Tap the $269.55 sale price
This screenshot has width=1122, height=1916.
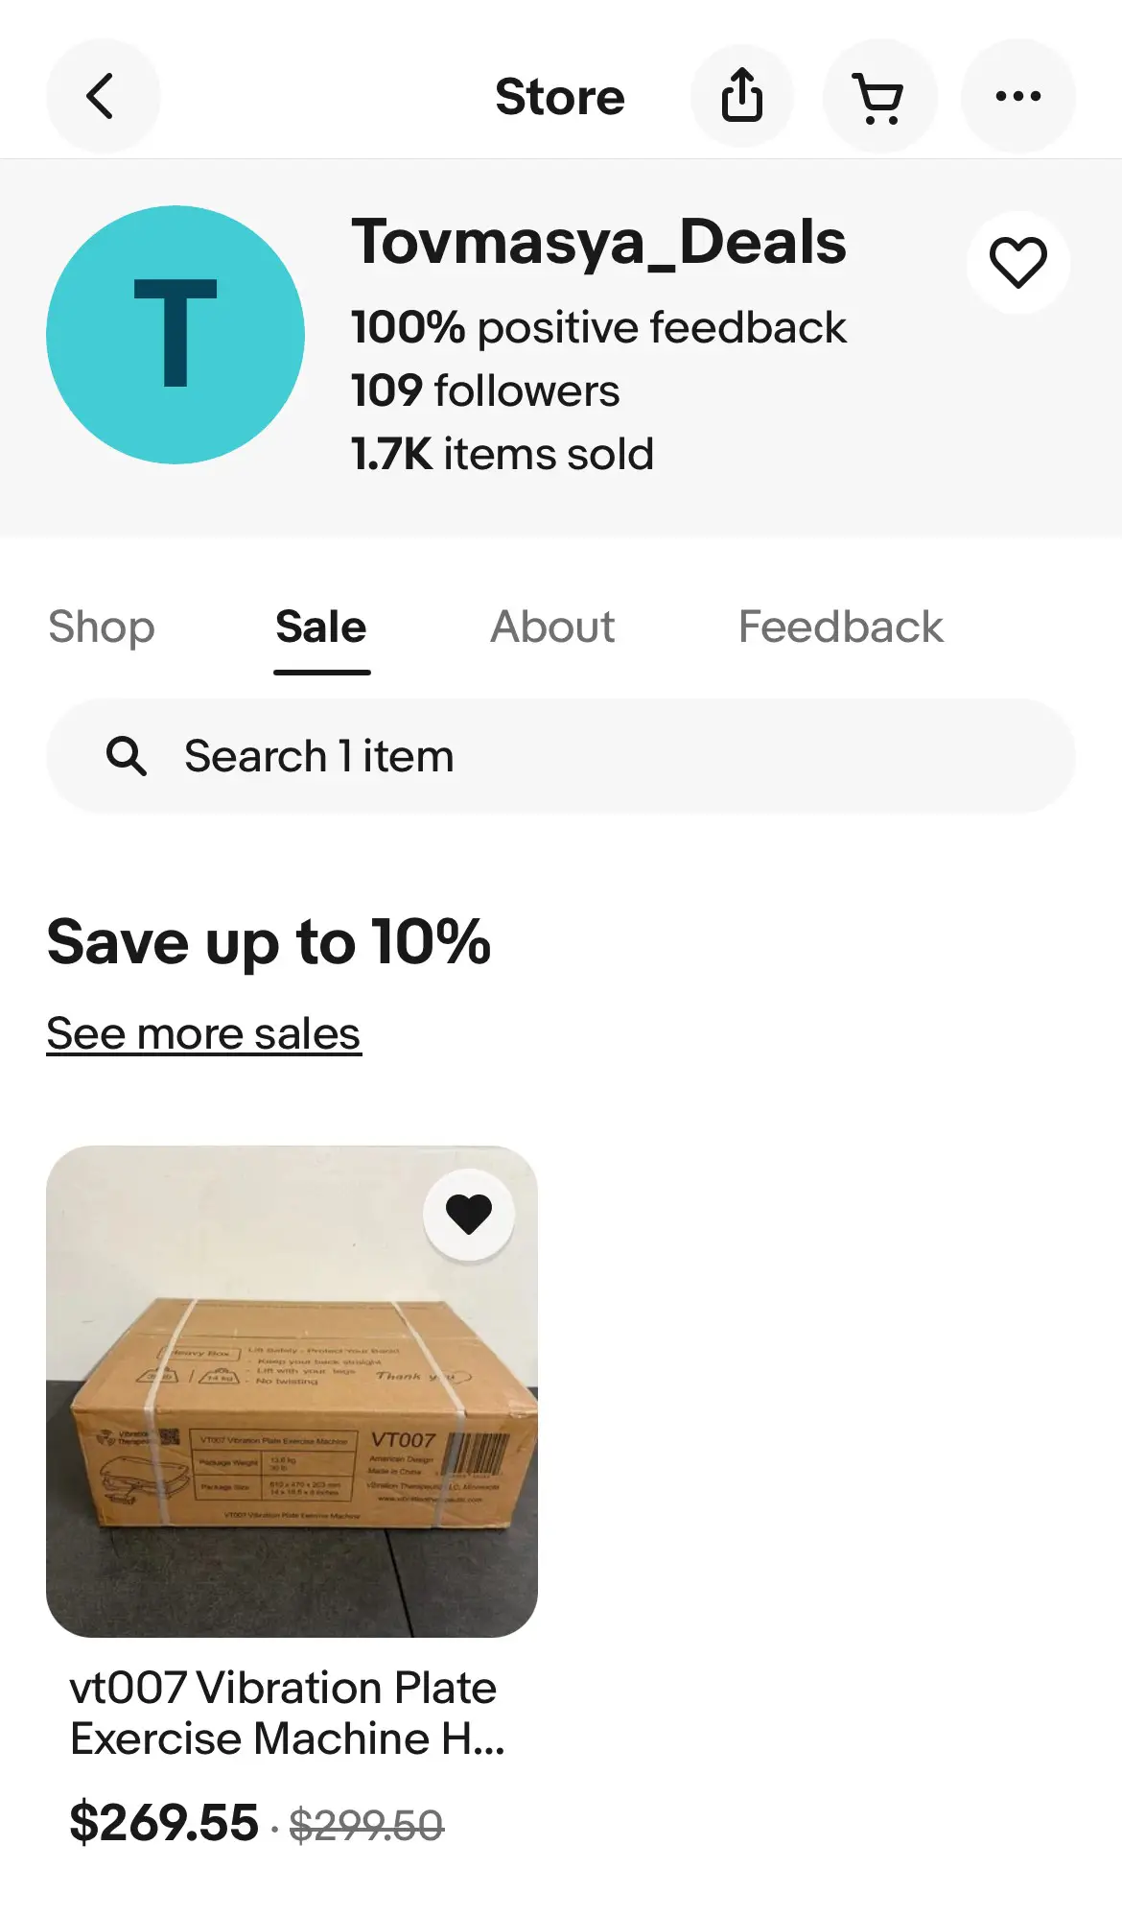(x=164, y=1822)
